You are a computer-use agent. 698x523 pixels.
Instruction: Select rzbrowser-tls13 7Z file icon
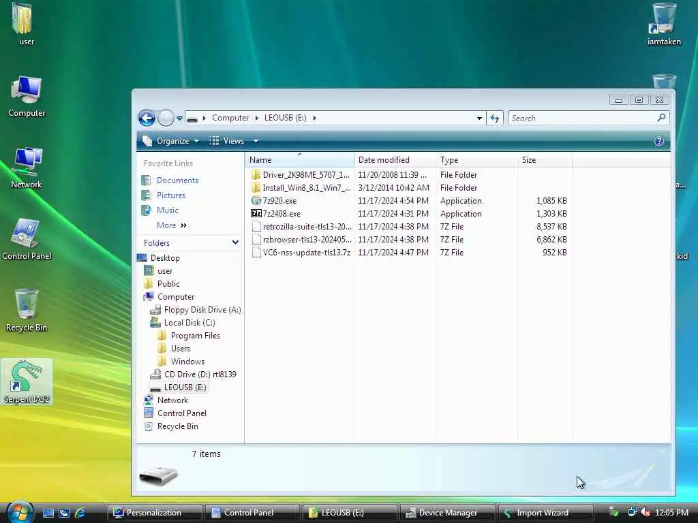point(256,239)
